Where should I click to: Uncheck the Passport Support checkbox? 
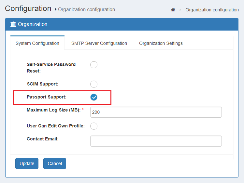pos(94,97)
